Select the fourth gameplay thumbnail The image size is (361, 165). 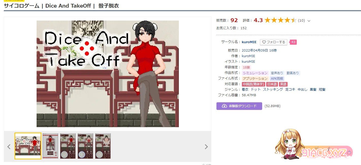pyautogui.click(x=85, y=146)
